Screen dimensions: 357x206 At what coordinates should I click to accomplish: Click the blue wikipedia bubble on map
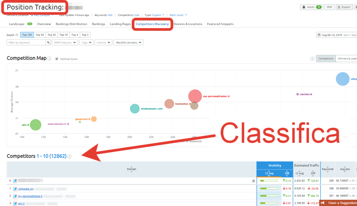(x=342, y=79)
